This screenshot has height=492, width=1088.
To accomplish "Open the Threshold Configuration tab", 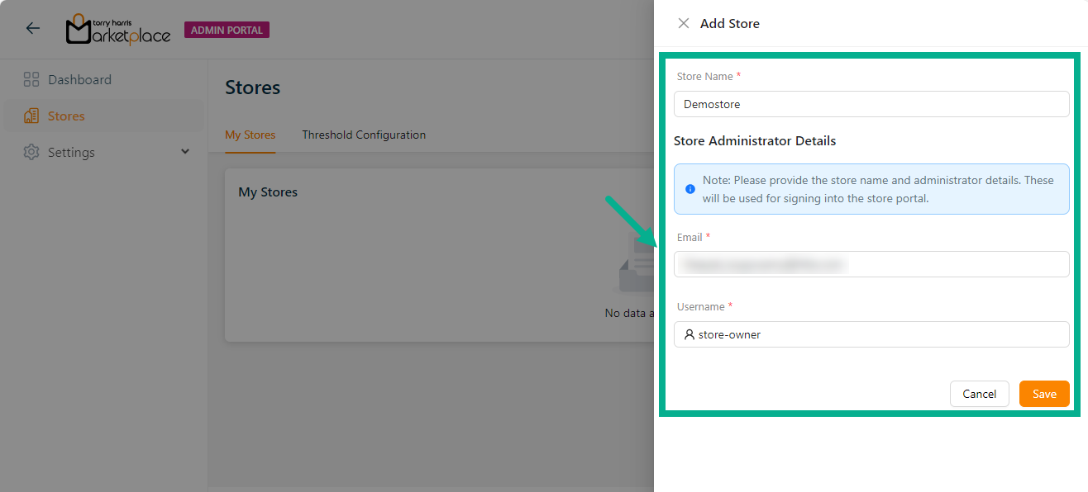I will [364, 135].
